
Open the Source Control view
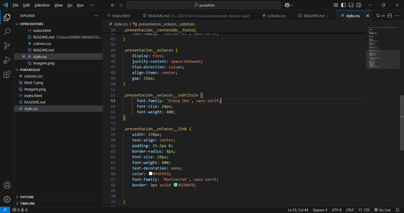click(x=7, y=46)
